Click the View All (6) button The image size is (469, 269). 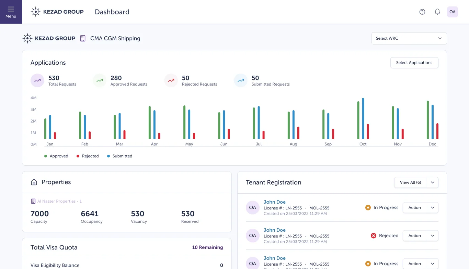[x=411, y=182]
